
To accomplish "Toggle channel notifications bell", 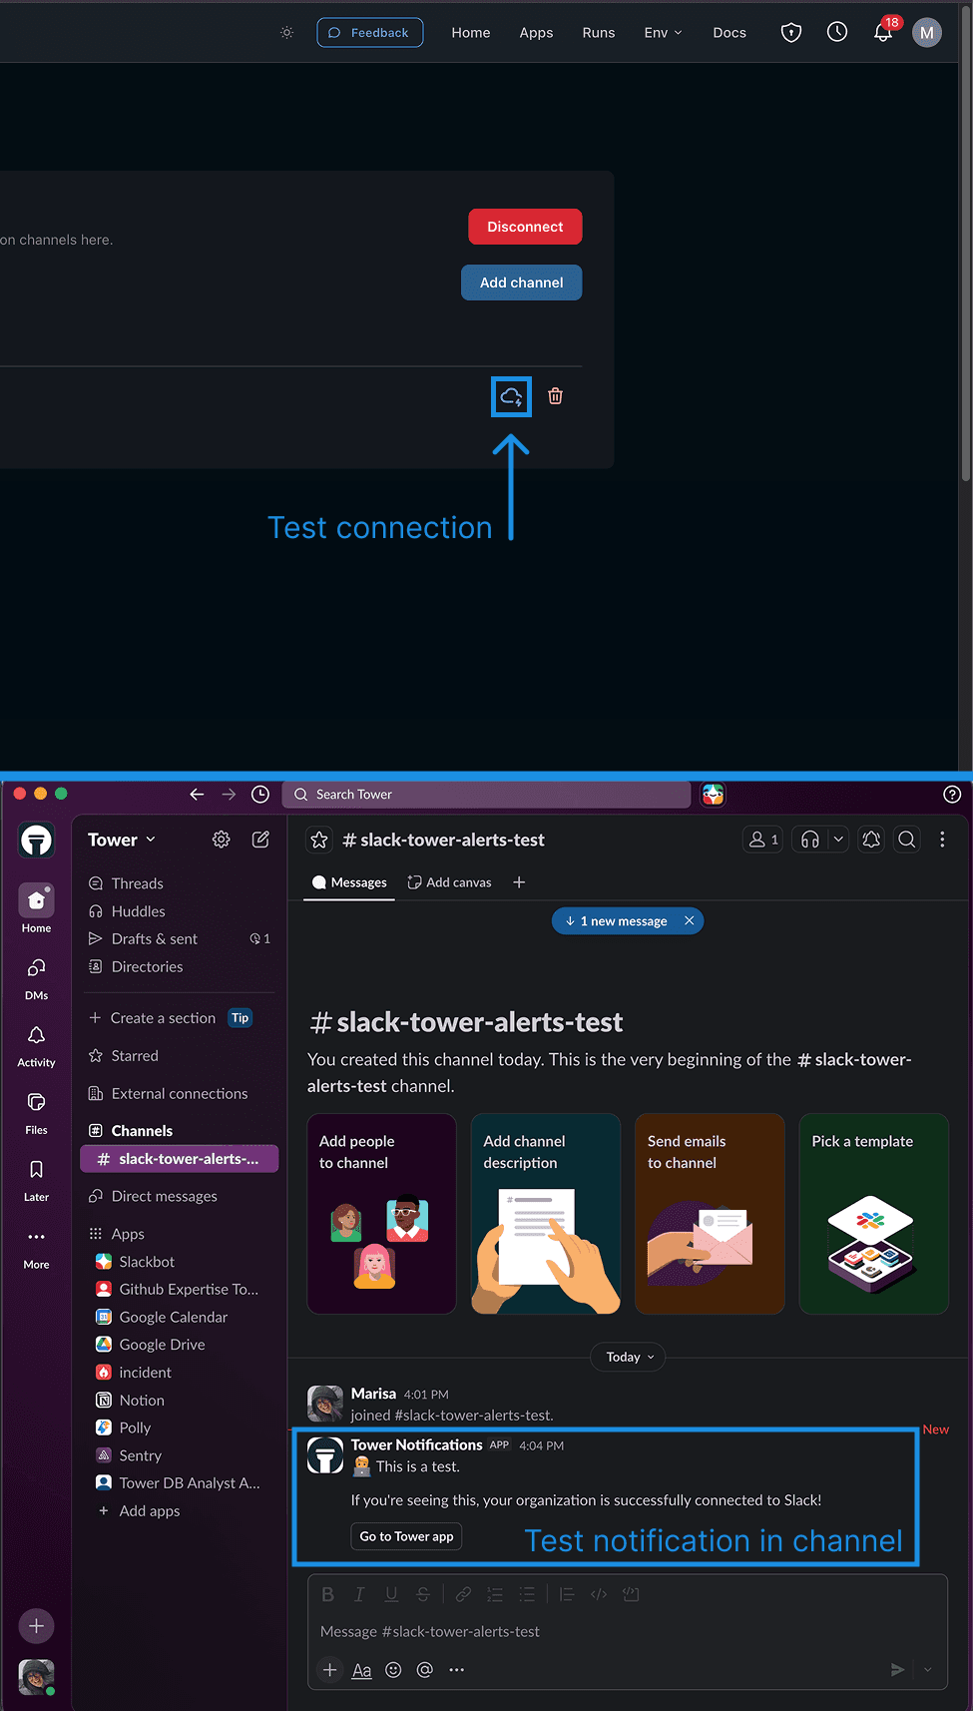I will tap(871, 840).
